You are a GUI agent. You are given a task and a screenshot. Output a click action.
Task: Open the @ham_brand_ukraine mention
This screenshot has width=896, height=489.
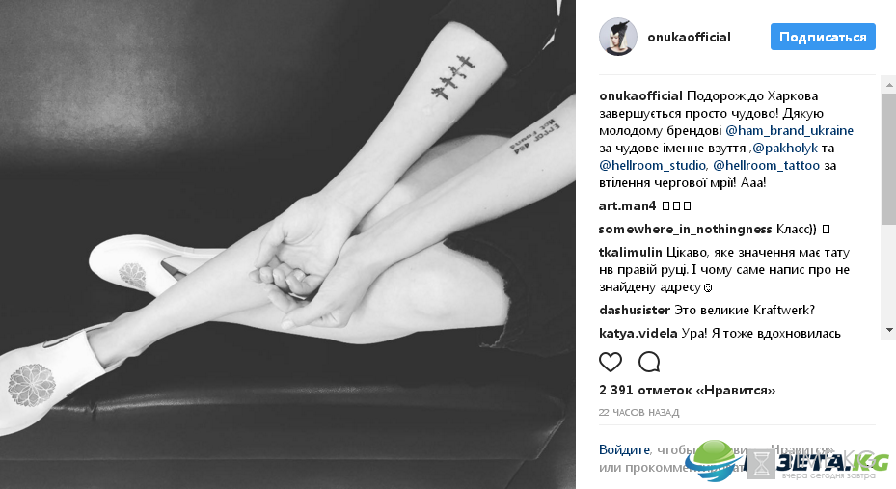pos(789,131)
